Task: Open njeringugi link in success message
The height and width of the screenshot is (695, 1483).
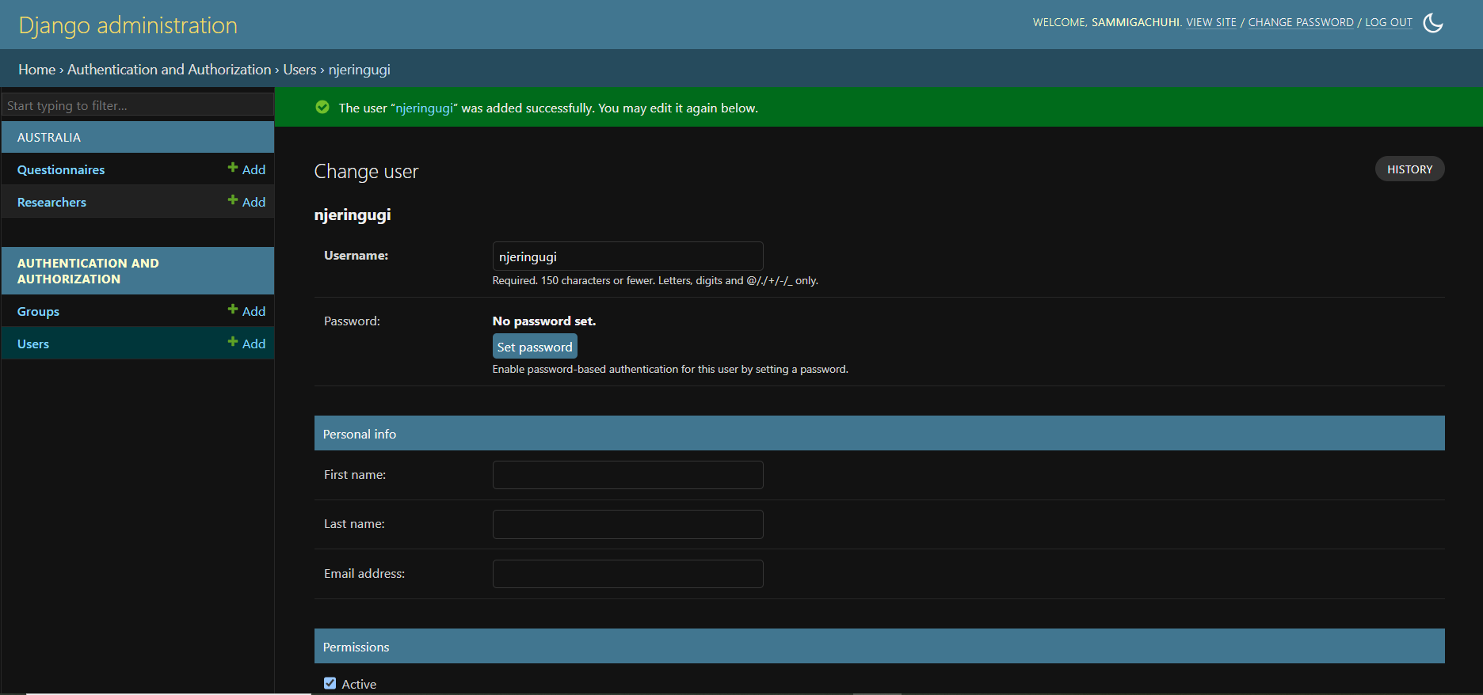Action: pos(424,108)
